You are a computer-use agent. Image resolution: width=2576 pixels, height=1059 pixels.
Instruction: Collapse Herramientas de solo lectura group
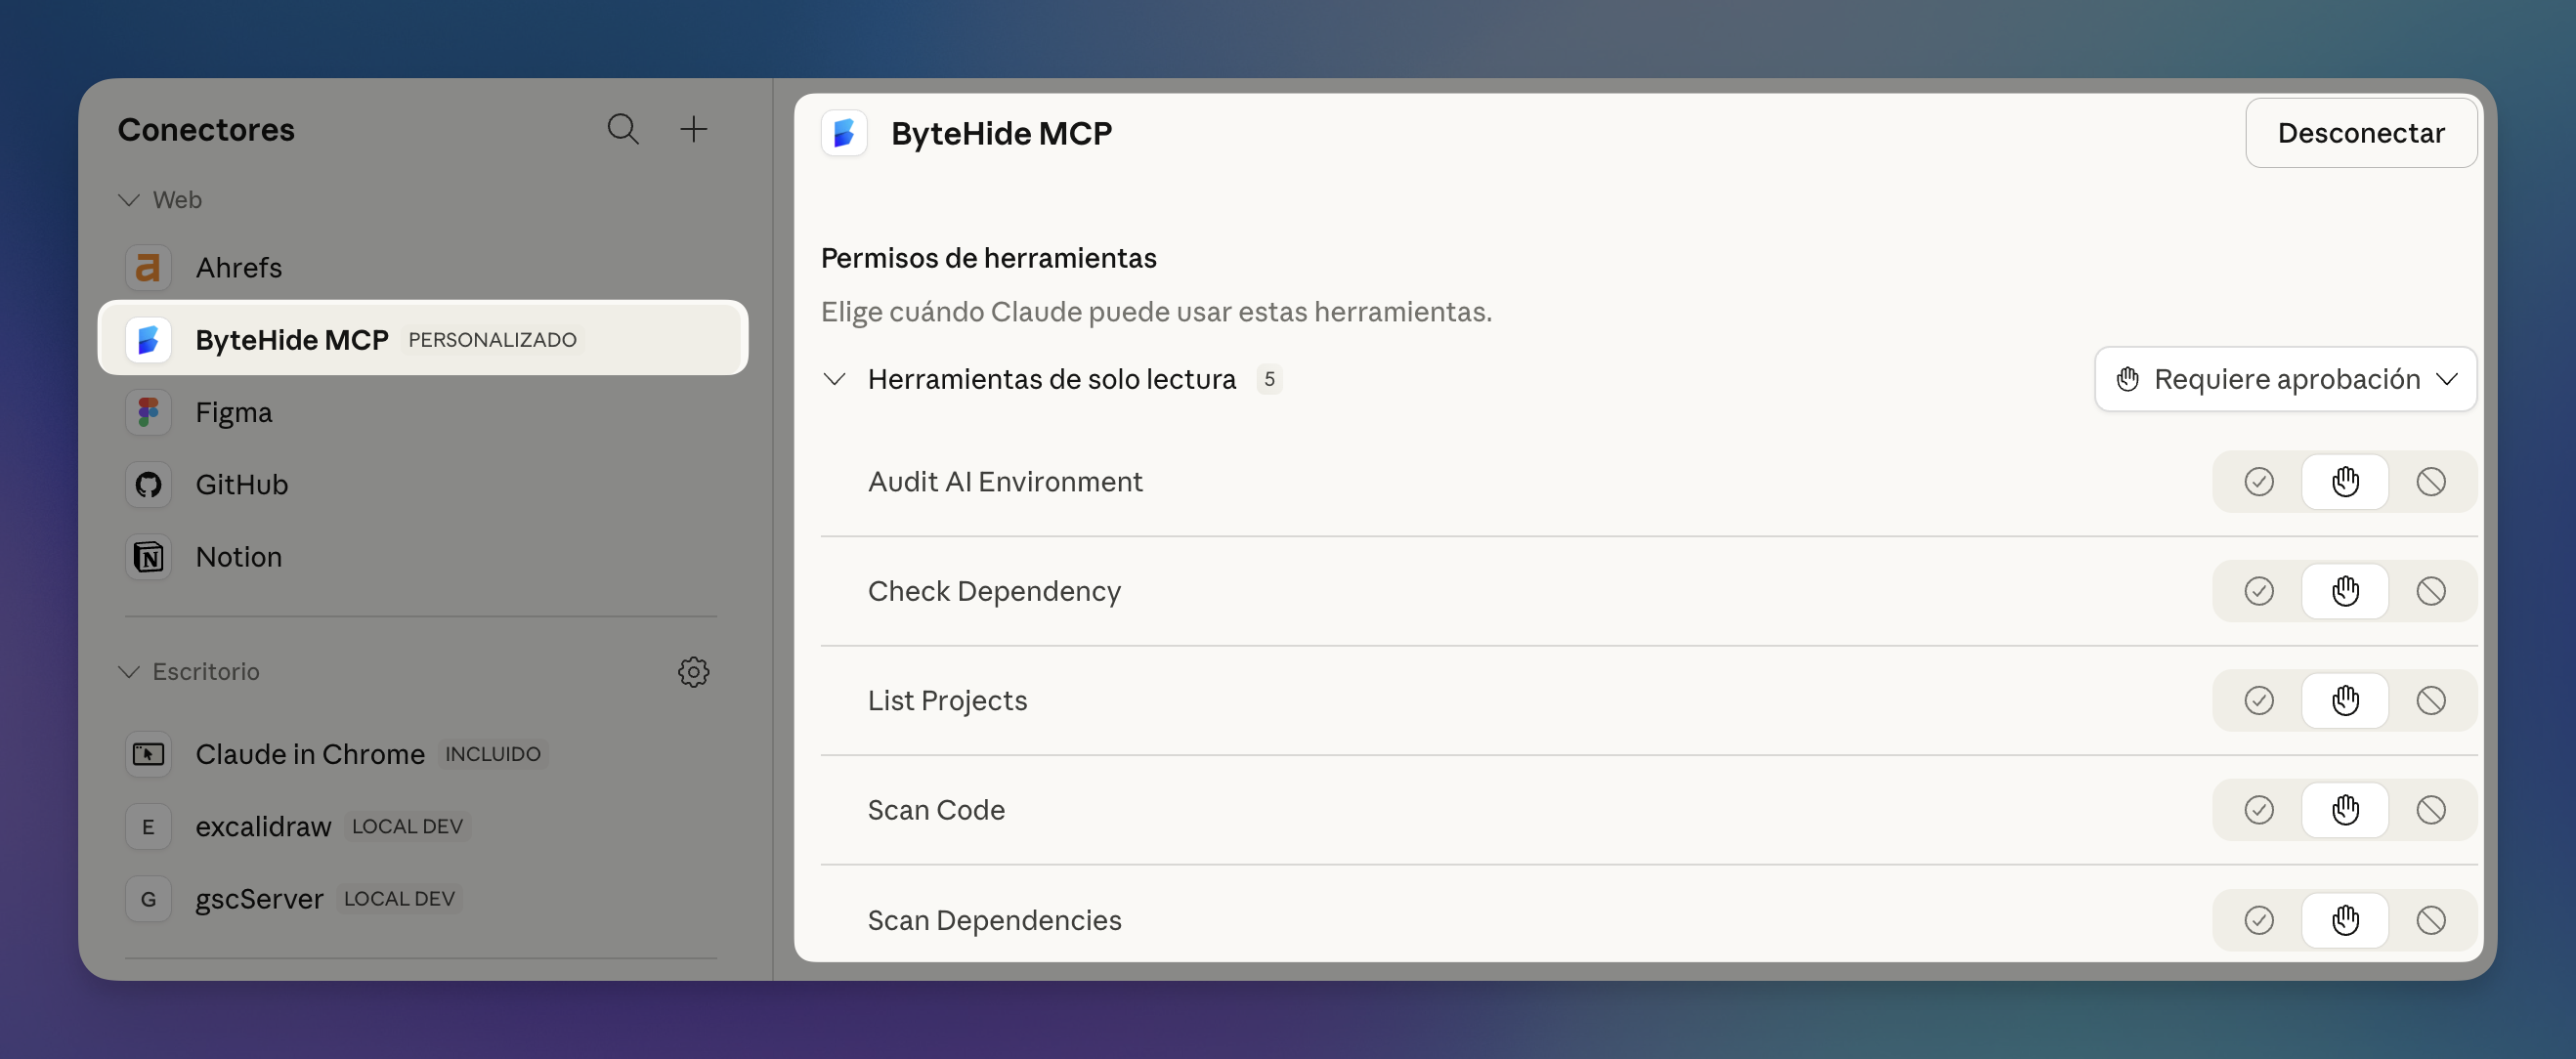click(x=834, y=379)
